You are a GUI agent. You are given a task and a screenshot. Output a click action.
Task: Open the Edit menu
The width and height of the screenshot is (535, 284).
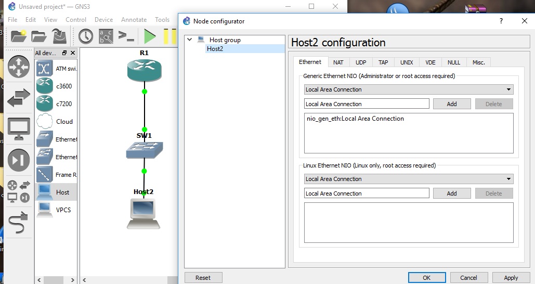pos(31,19)
